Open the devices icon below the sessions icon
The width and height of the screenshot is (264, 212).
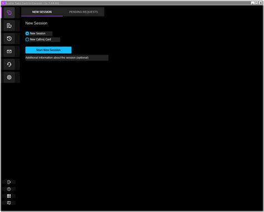pyautogui.click(x=9, y=26)
